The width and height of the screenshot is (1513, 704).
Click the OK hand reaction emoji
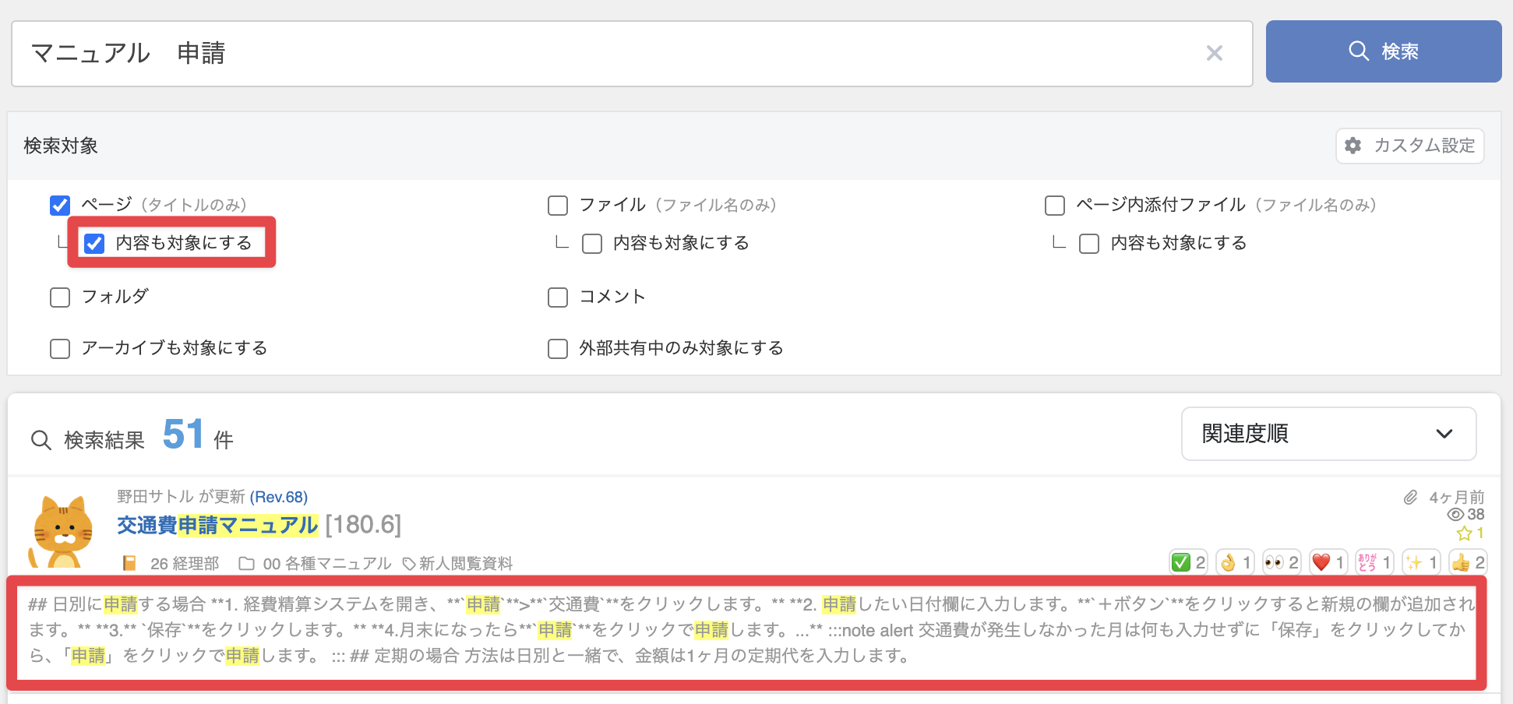click(1235, 562)
